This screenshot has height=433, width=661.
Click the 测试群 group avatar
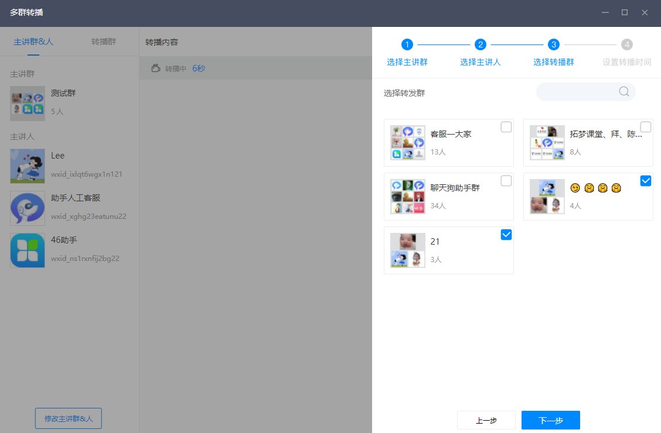[27, 104]
